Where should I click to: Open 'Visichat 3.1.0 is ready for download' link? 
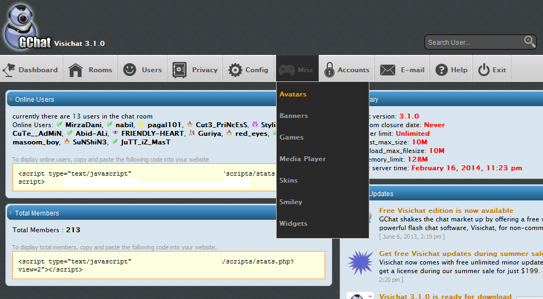point(445,296)
